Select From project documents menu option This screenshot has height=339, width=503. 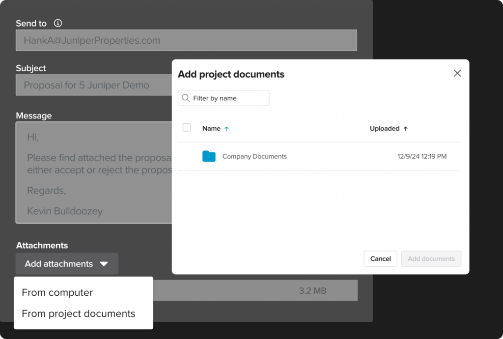pyautogui.click(x=79, y=313)
